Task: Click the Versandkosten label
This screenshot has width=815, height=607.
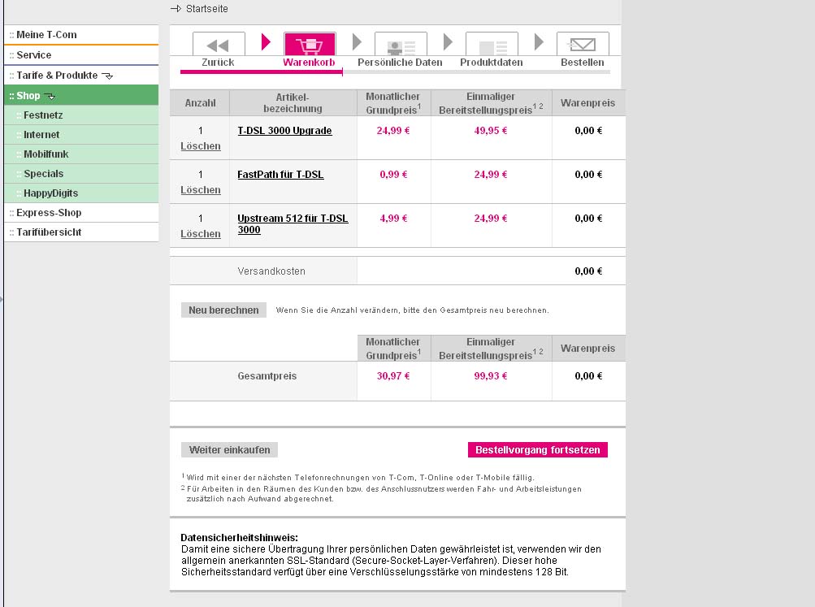Action: pyautogui.click(x=271, y=271)
